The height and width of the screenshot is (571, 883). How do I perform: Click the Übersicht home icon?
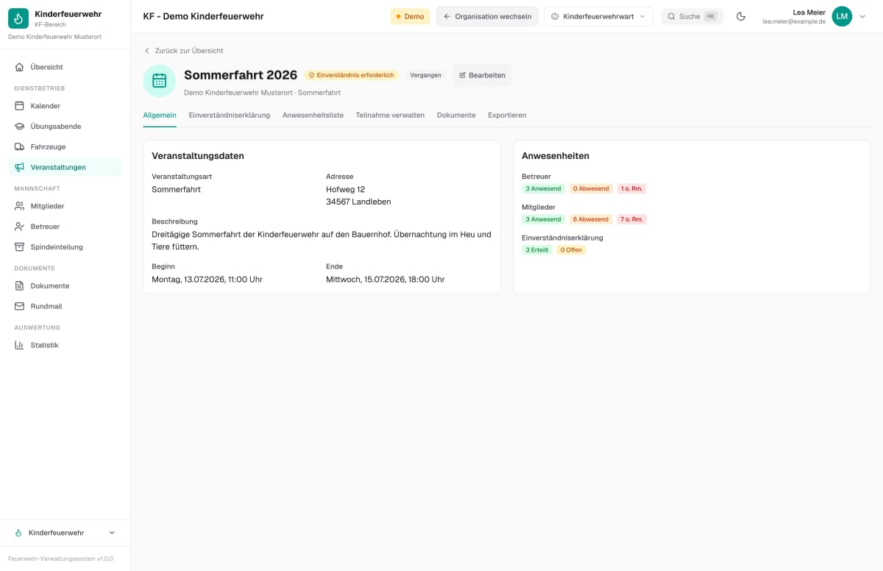[x=19, y=67]
